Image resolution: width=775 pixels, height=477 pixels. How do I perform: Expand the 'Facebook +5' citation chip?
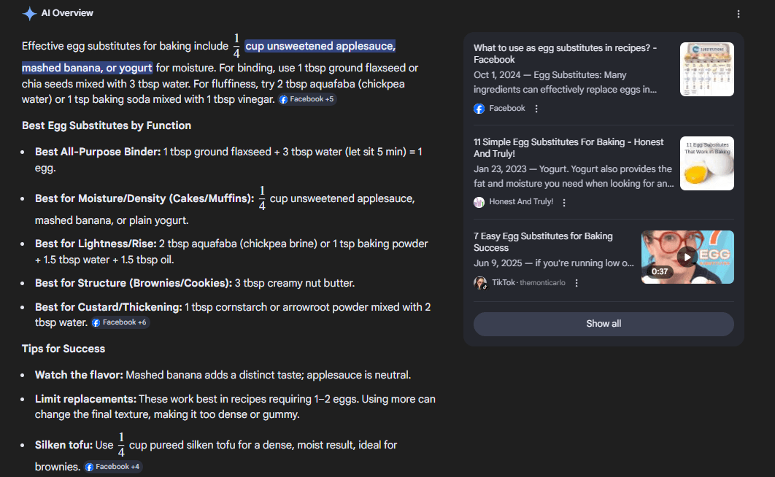click(x=306, y=98)
